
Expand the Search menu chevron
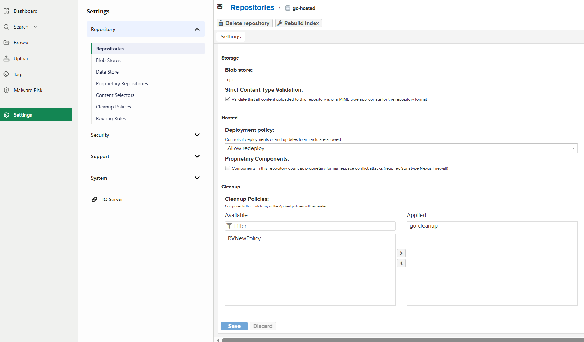35,27
